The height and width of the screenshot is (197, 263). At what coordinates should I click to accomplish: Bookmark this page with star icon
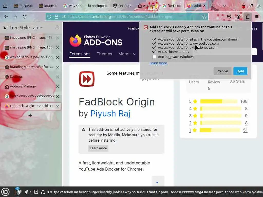[x=204, y=17]
